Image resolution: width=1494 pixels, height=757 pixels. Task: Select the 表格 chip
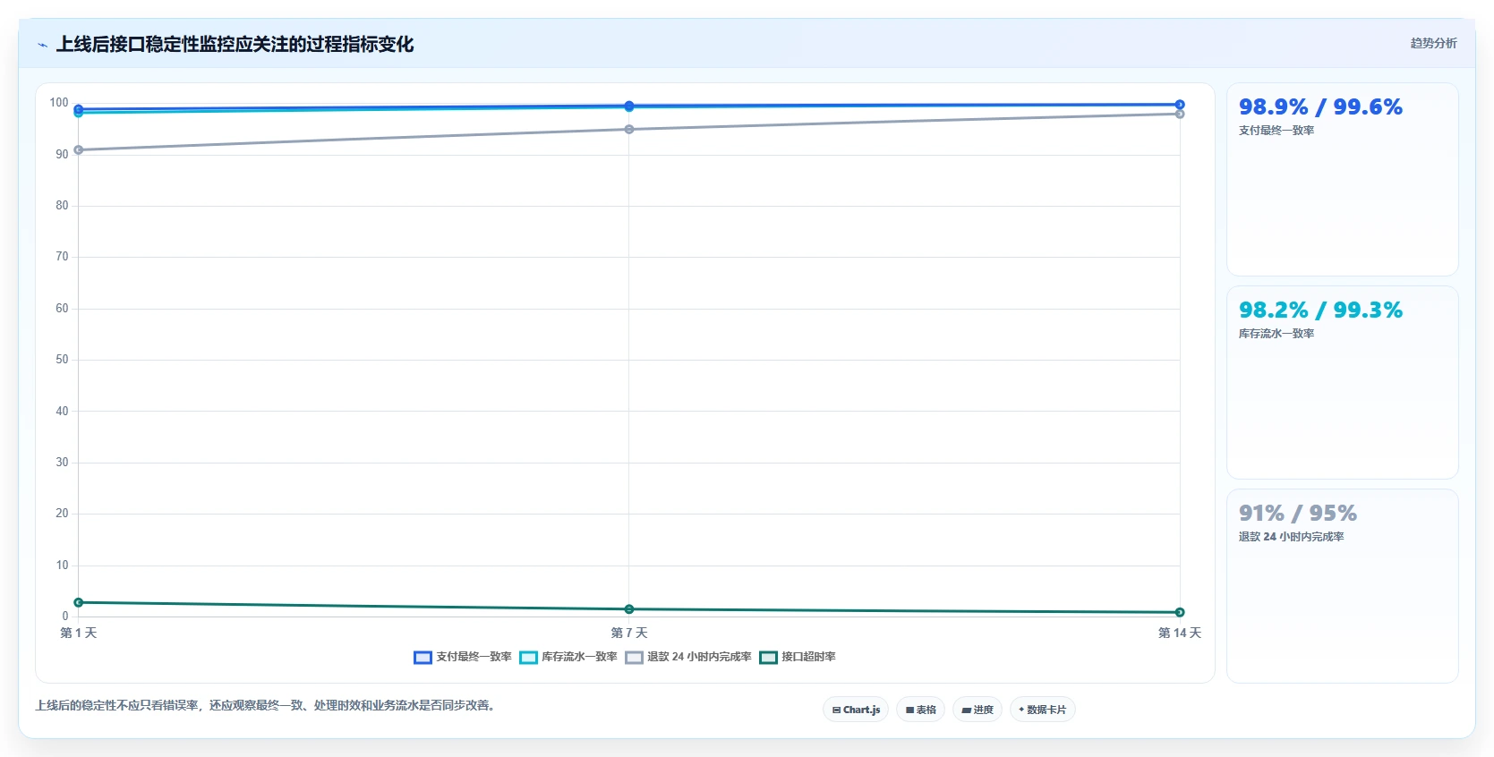click(920, 710)
